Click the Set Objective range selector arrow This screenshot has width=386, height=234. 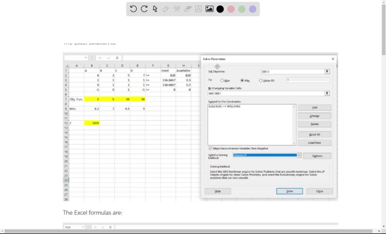pos(327,71)
